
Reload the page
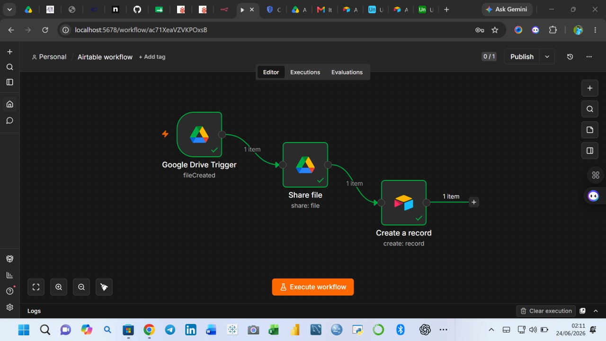45,30
